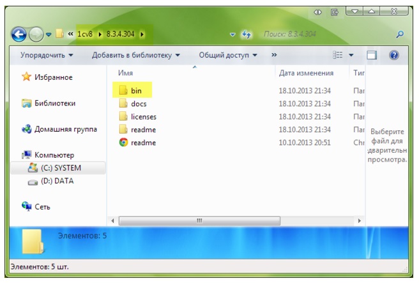Click status bar text Элементов: 5 шт.
419x283 pixels.
pyautogui.click(x=40, y=266)
